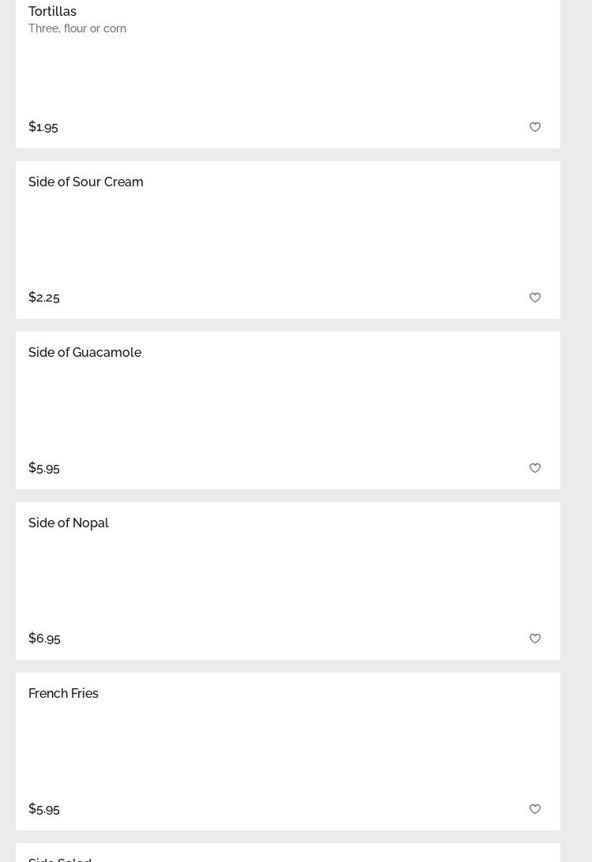Image resolution: width=592 pixels, height=862 pixels.
Task: Select the French Fries item title
Action: 63,693
